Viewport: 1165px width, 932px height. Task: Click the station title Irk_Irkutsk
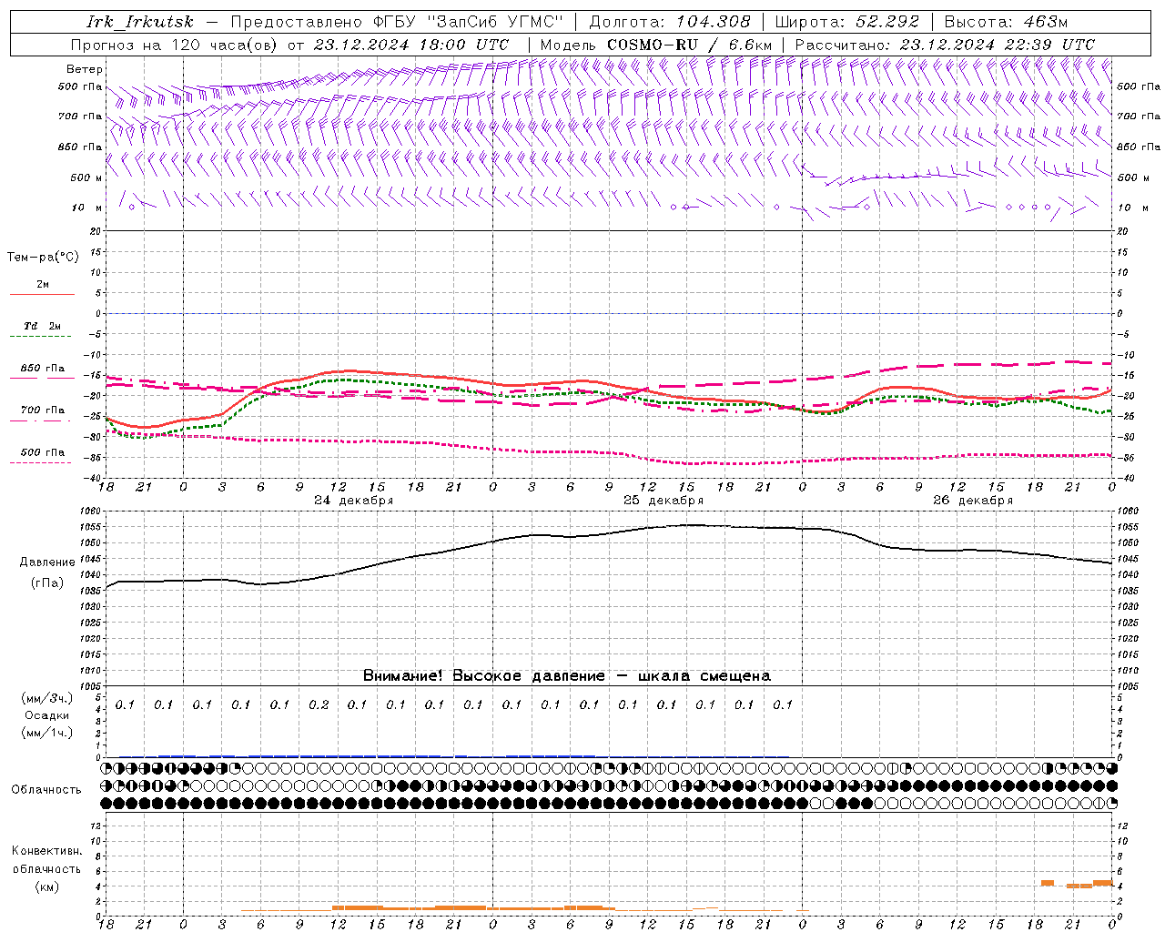pyautogui.click(x=140, y=22)
